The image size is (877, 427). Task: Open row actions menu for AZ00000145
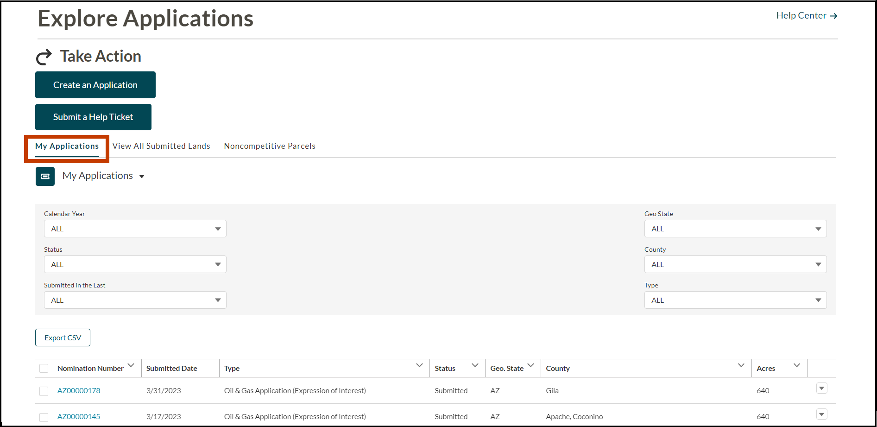[821, 414]
